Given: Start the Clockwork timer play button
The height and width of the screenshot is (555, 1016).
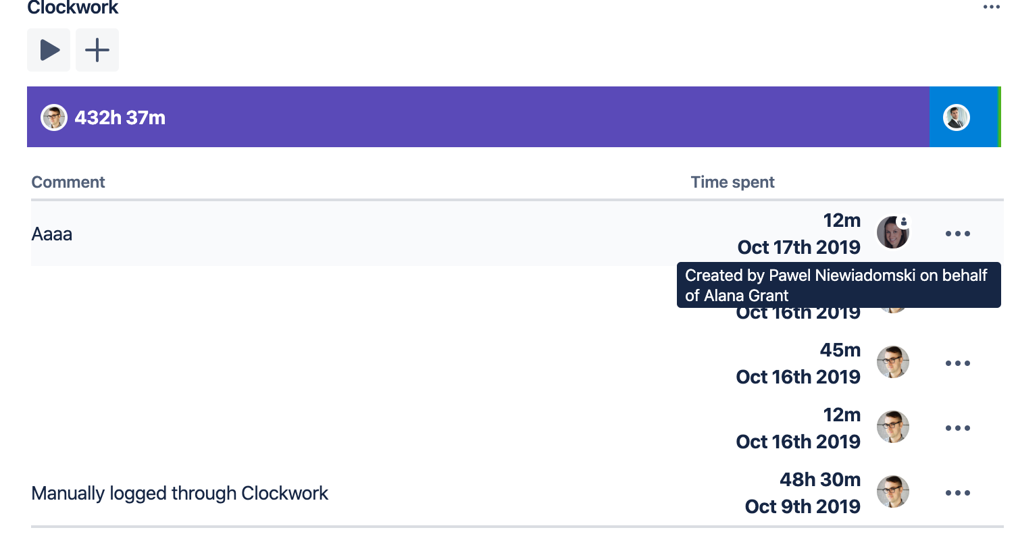Looking at the screenshot, I should (49, 50).
